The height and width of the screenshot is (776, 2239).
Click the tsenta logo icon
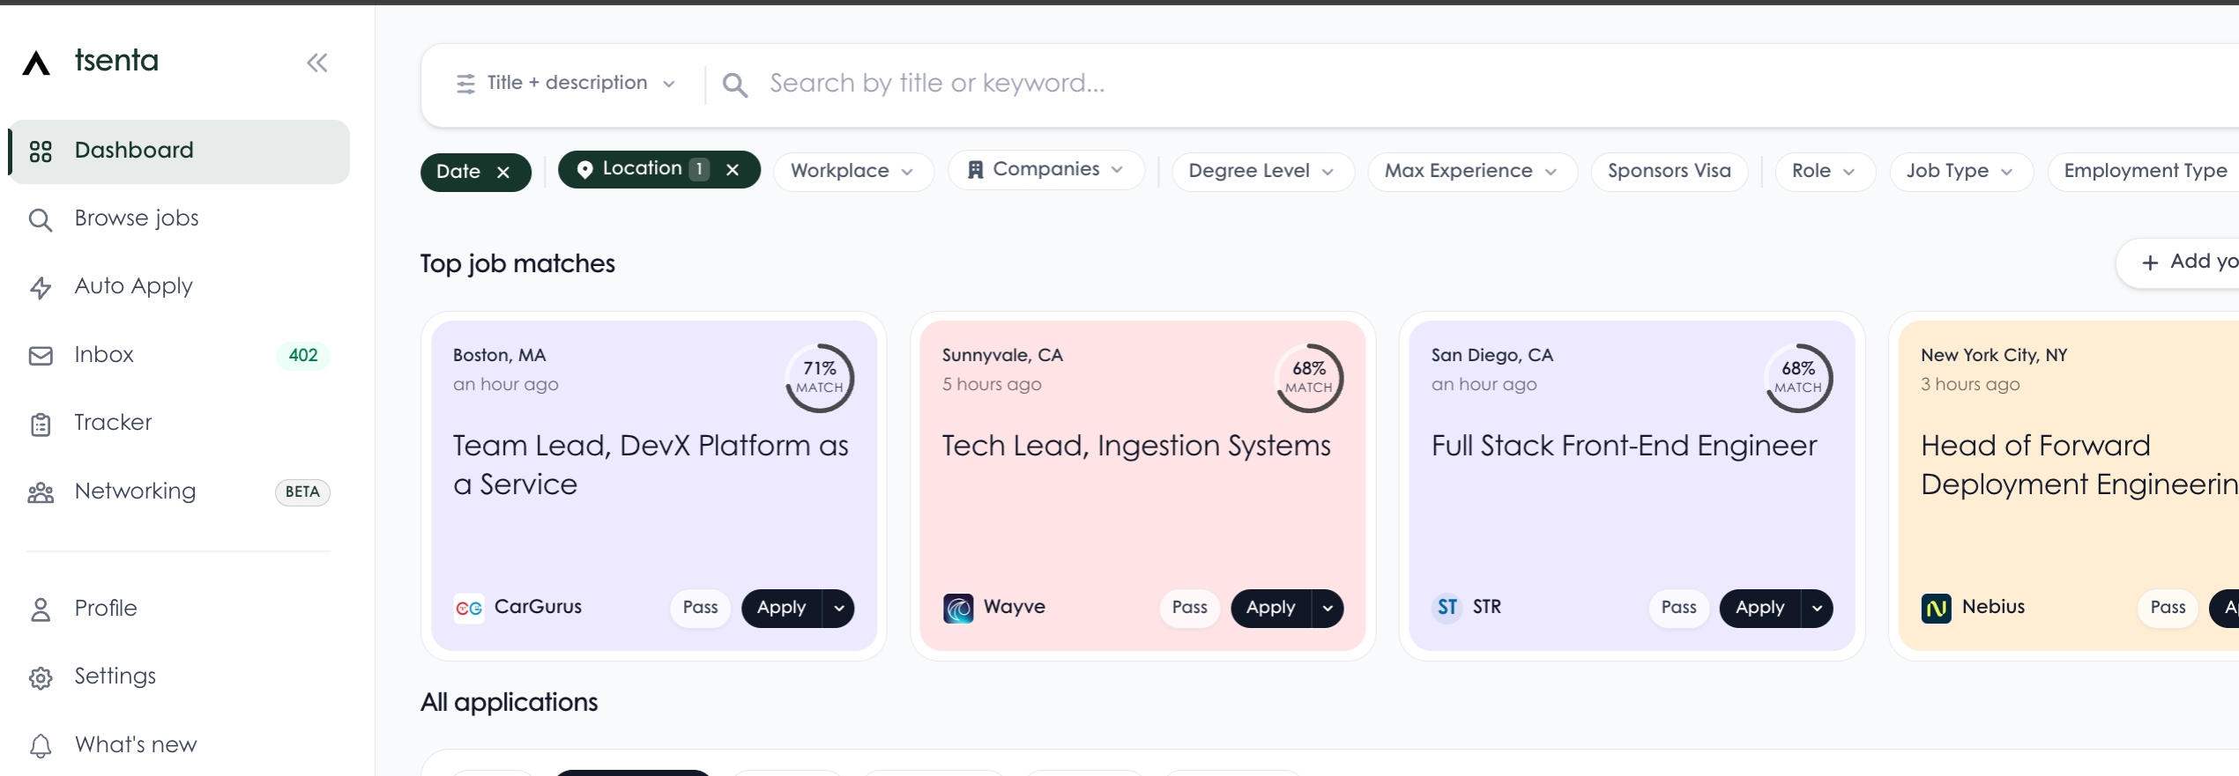click(x=36, y=63)
